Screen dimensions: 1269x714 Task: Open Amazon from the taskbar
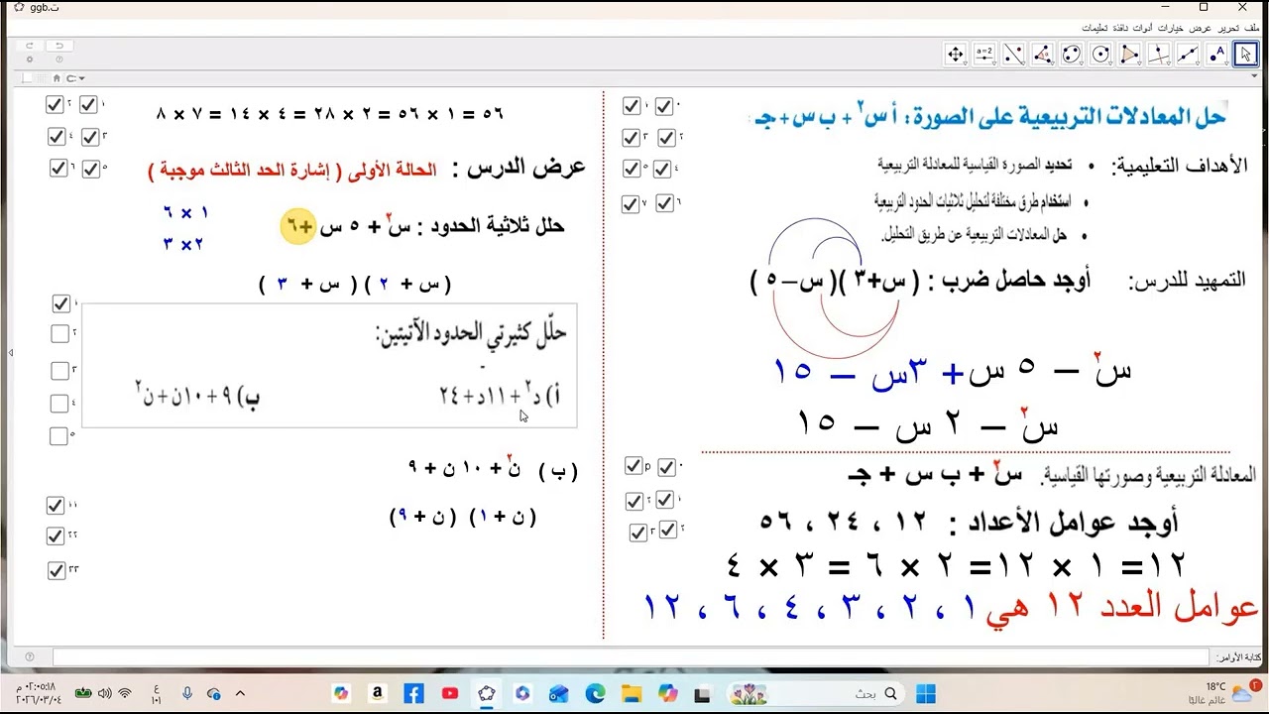[377, 693]
